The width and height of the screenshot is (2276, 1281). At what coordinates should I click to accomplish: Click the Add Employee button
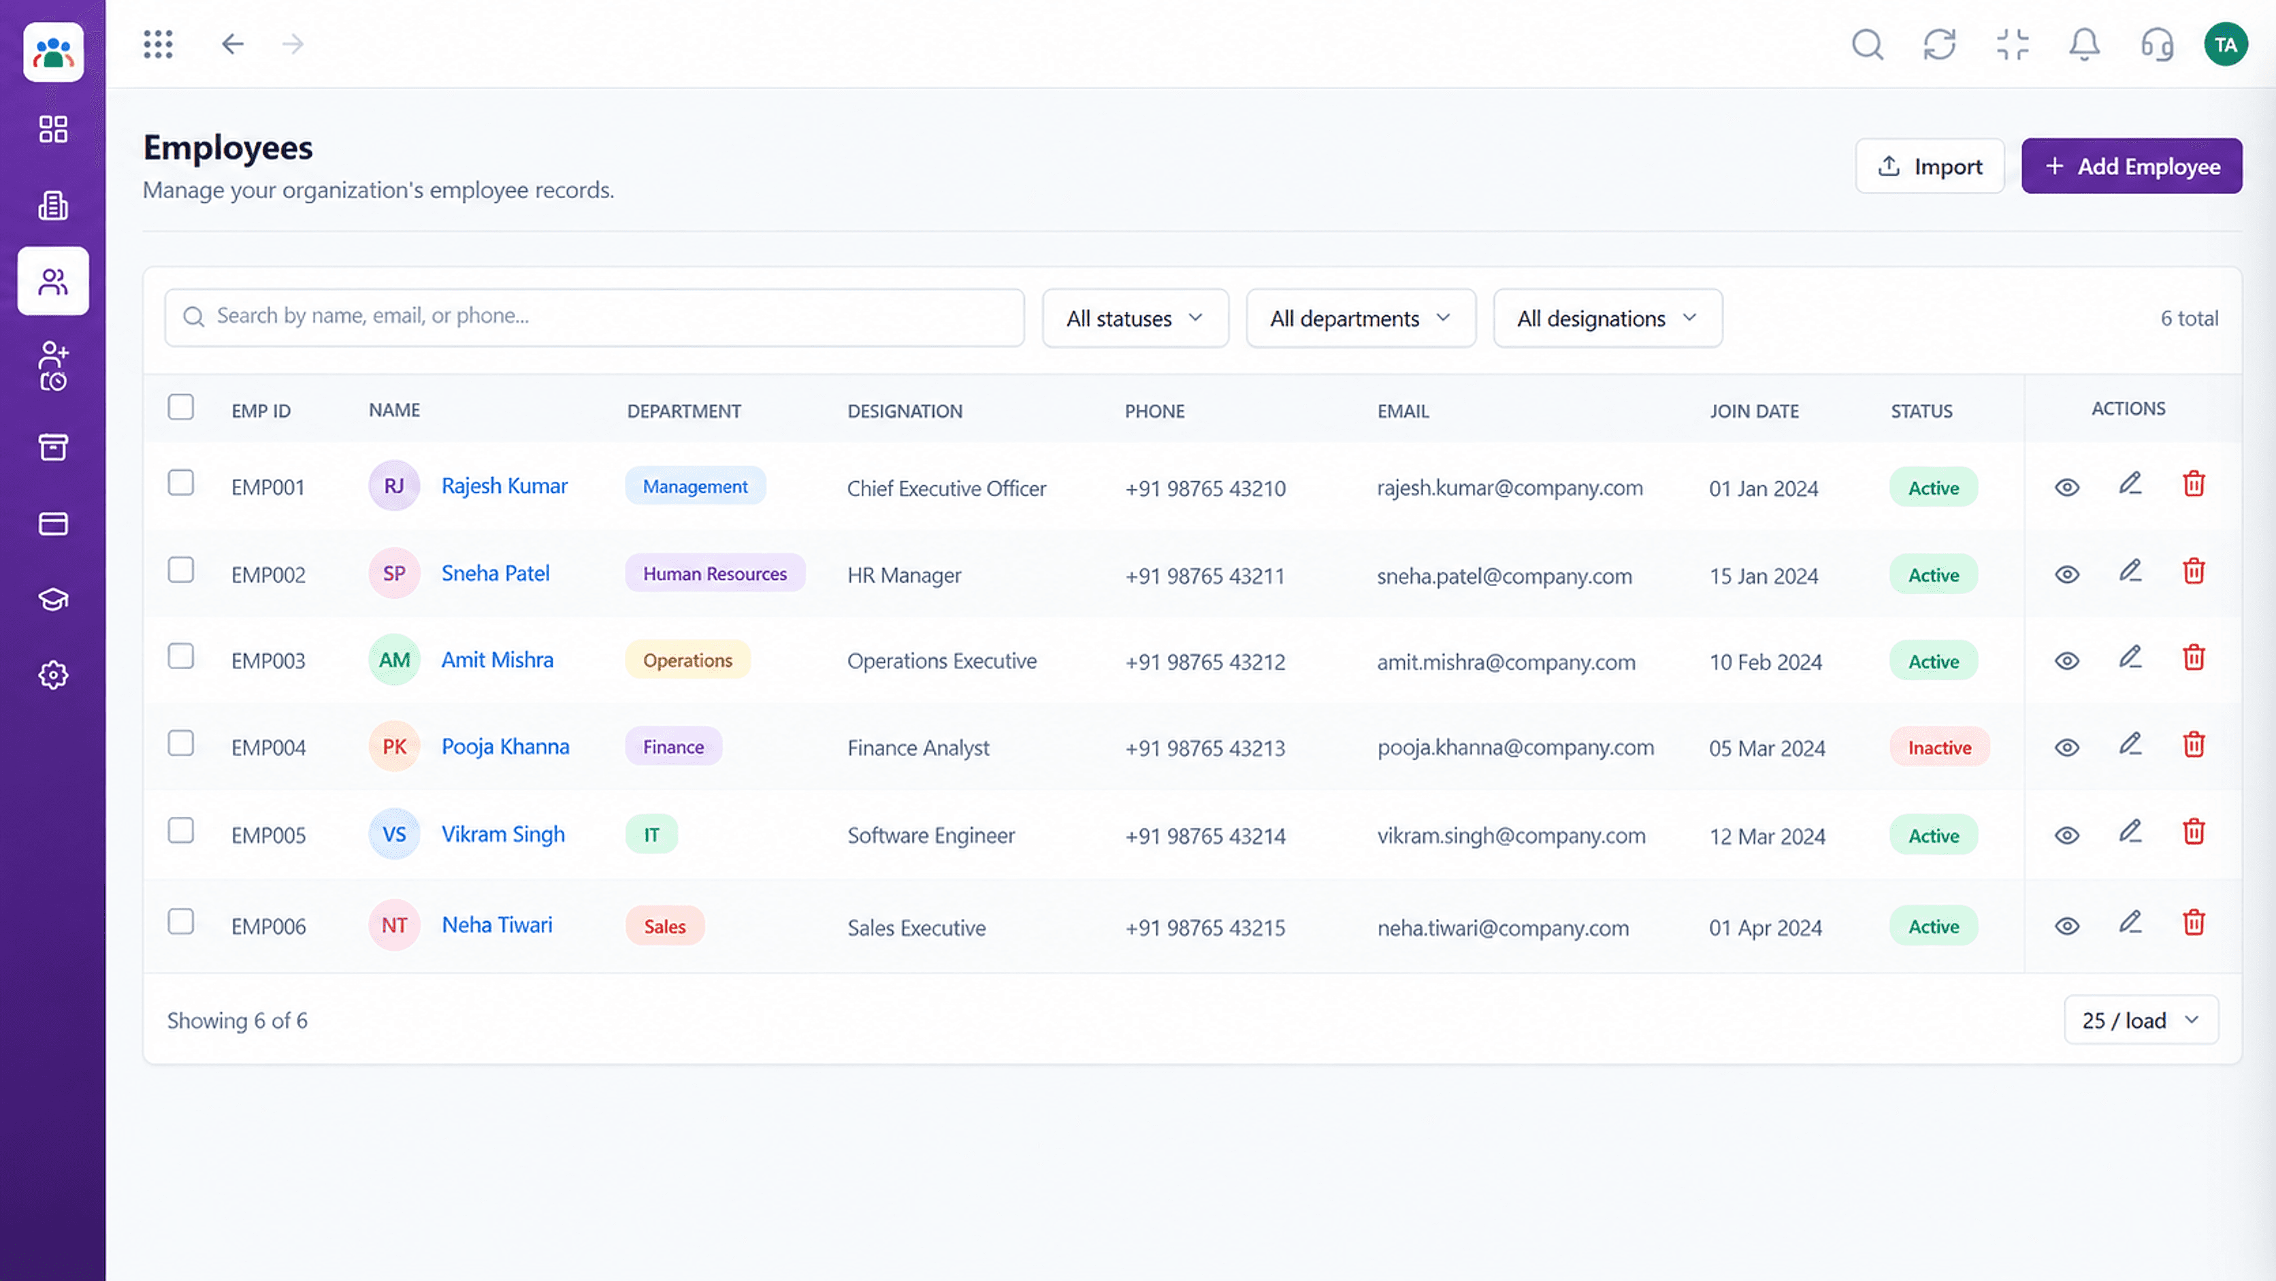coord(2131,166)
